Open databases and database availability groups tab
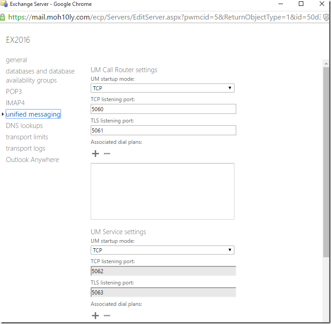Viewport: 331px width, 324px height. click(40, 76)
